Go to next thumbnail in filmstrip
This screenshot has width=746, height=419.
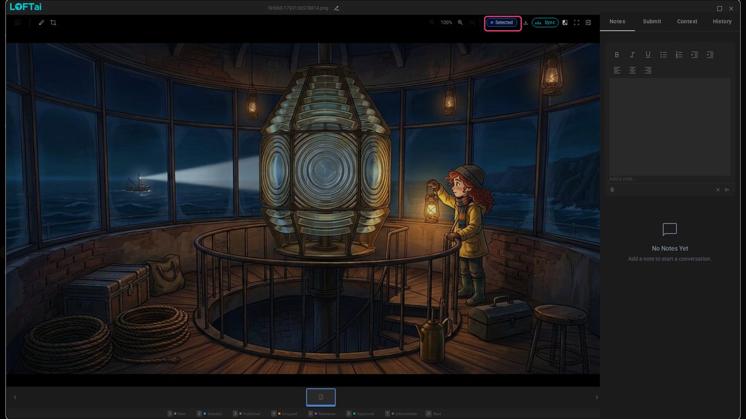[x=596, y=397]
